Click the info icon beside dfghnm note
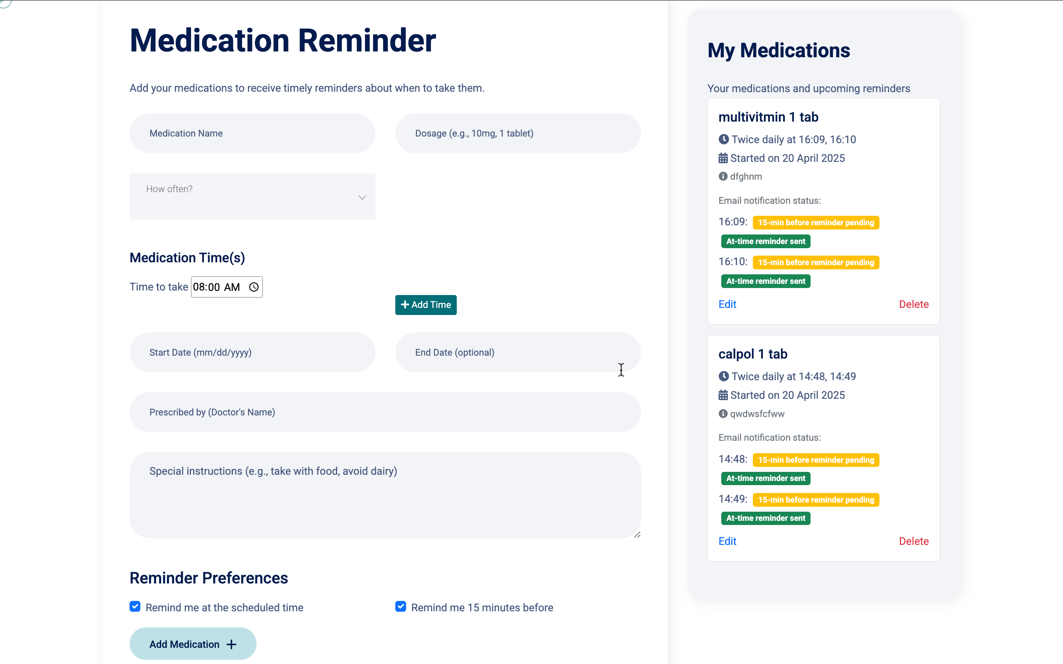The image size is (1063, 664). click(x=723, y=176)
